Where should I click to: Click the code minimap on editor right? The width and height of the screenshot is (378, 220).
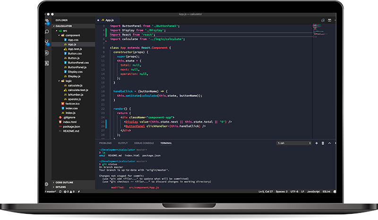click(321, 30)
